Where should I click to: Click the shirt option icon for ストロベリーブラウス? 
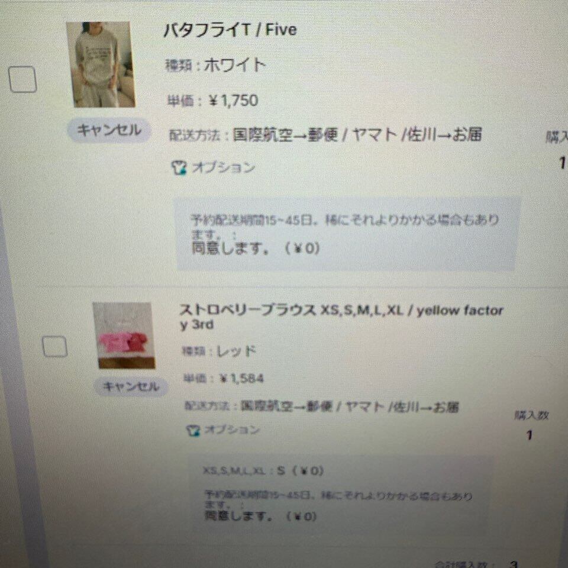(x=193, y=430)
